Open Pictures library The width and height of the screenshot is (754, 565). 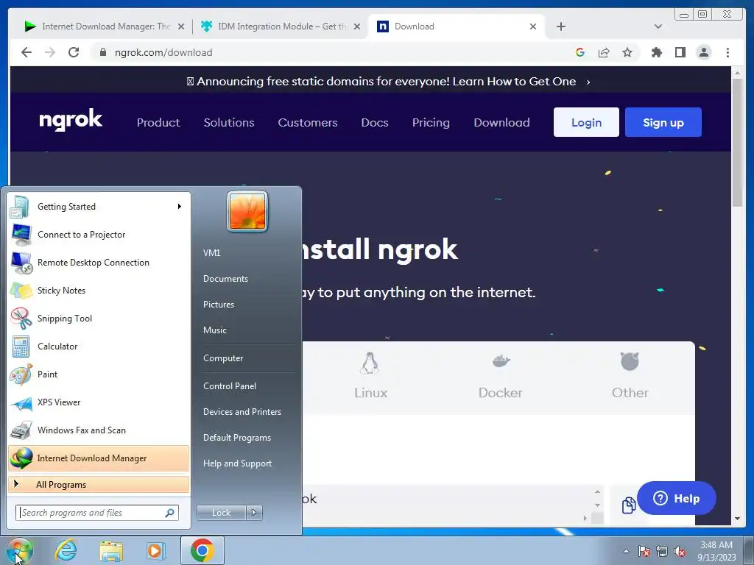pos(218,305)
